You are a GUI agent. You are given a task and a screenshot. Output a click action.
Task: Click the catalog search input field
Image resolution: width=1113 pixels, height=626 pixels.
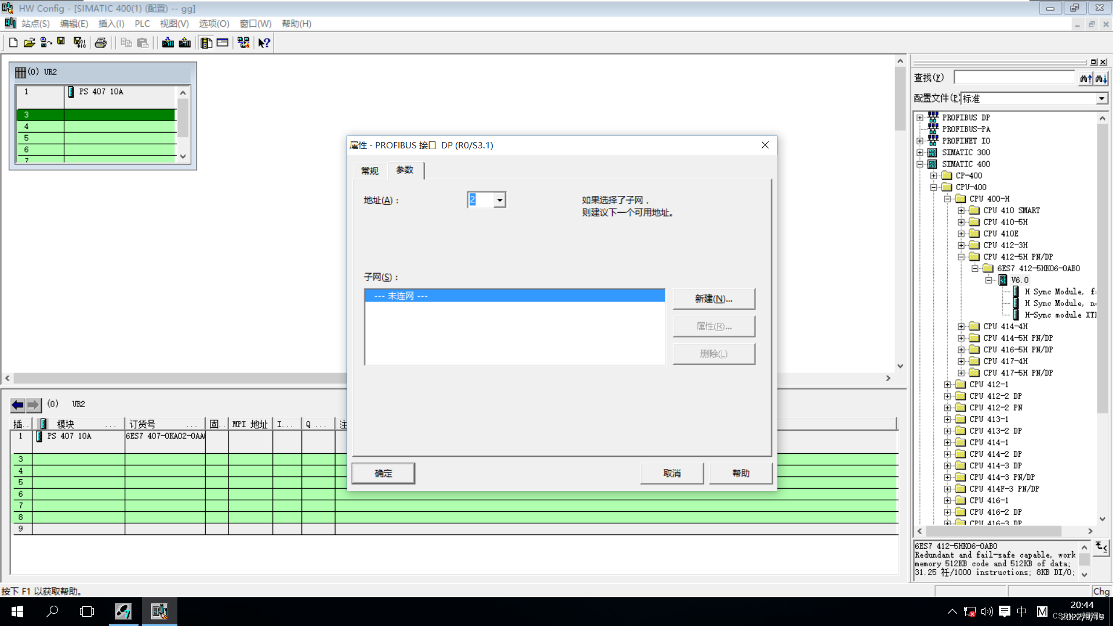coord(1014,78)
